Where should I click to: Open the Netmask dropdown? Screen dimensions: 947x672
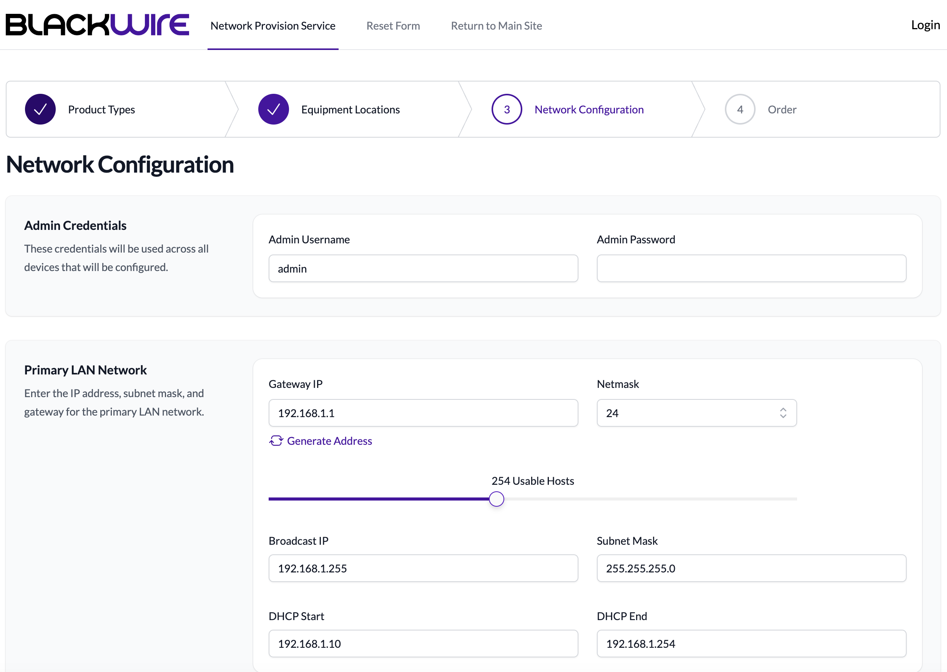(696, 413)
